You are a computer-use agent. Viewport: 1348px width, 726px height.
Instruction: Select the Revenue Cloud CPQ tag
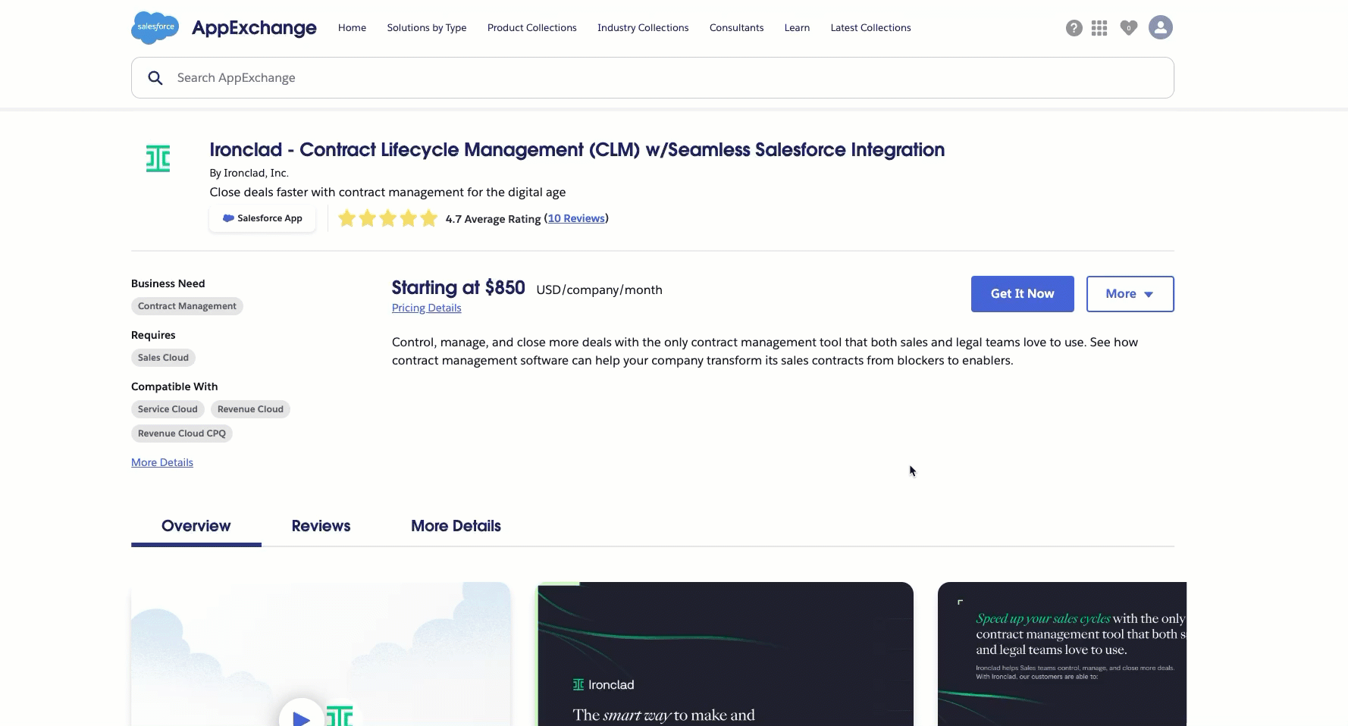coord(182,433)
